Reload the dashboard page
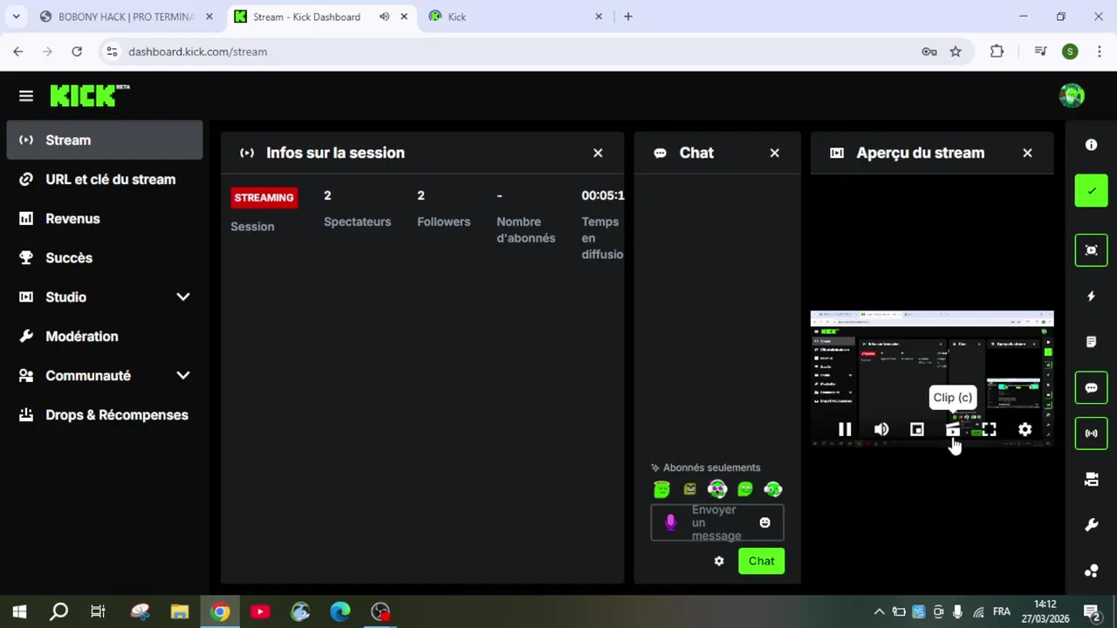1117x628 pixels. pyautogui.click(x=77, y=51)
